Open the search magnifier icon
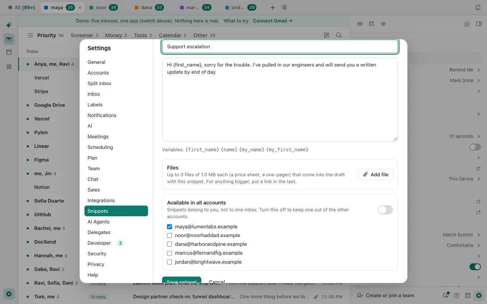487x304 pixels. pos(339,35)
